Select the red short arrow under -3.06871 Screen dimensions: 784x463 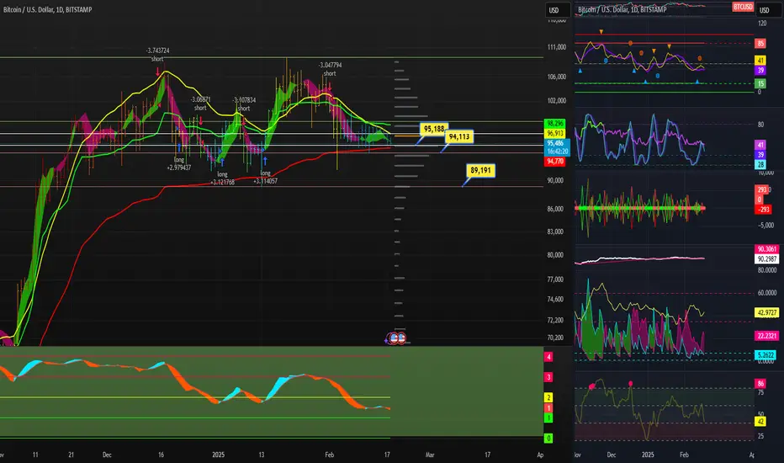click(200, 120)
